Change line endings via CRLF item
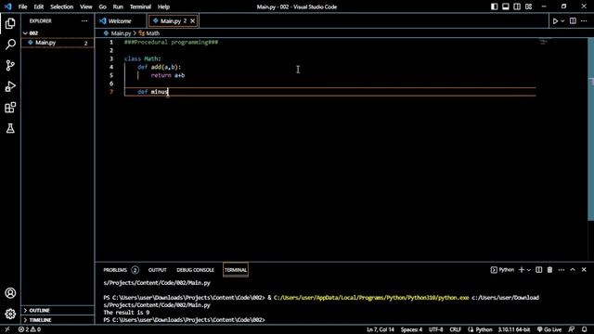The height and width of the screenshot is (334, 594). [456, 329]
